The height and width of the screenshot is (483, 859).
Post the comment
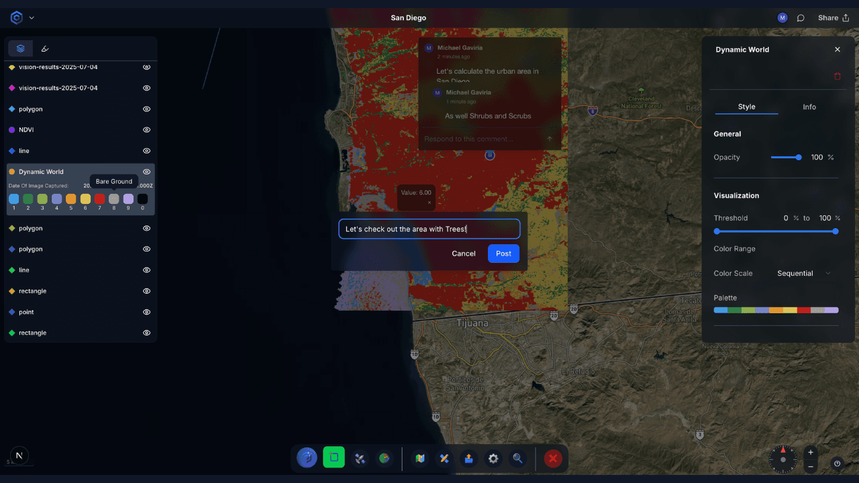(x=503, y=254)
